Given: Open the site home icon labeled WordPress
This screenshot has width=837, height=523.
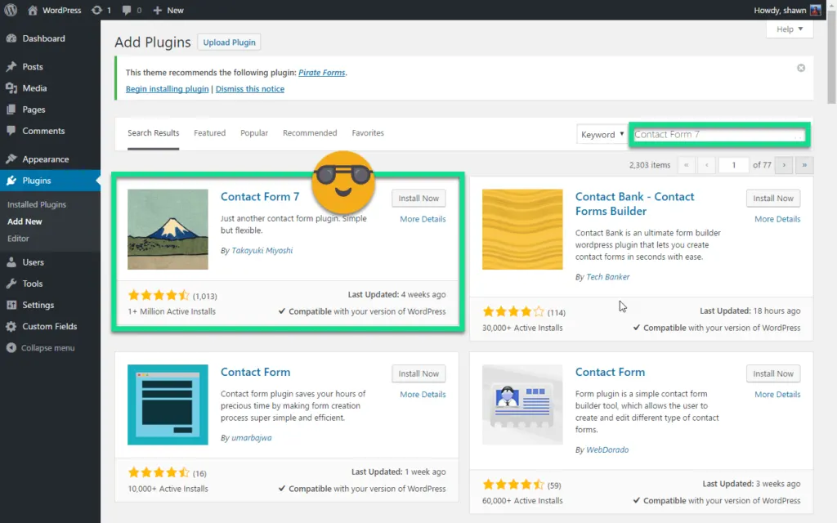Looking at the screenshot, I should pyautogui.click(x=33, y=10).
